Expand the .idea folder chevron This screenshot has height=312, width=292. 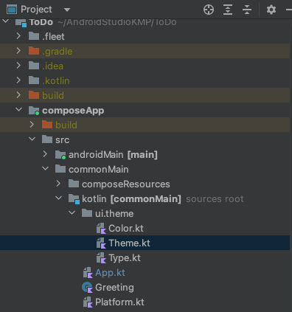pos(18,66)
